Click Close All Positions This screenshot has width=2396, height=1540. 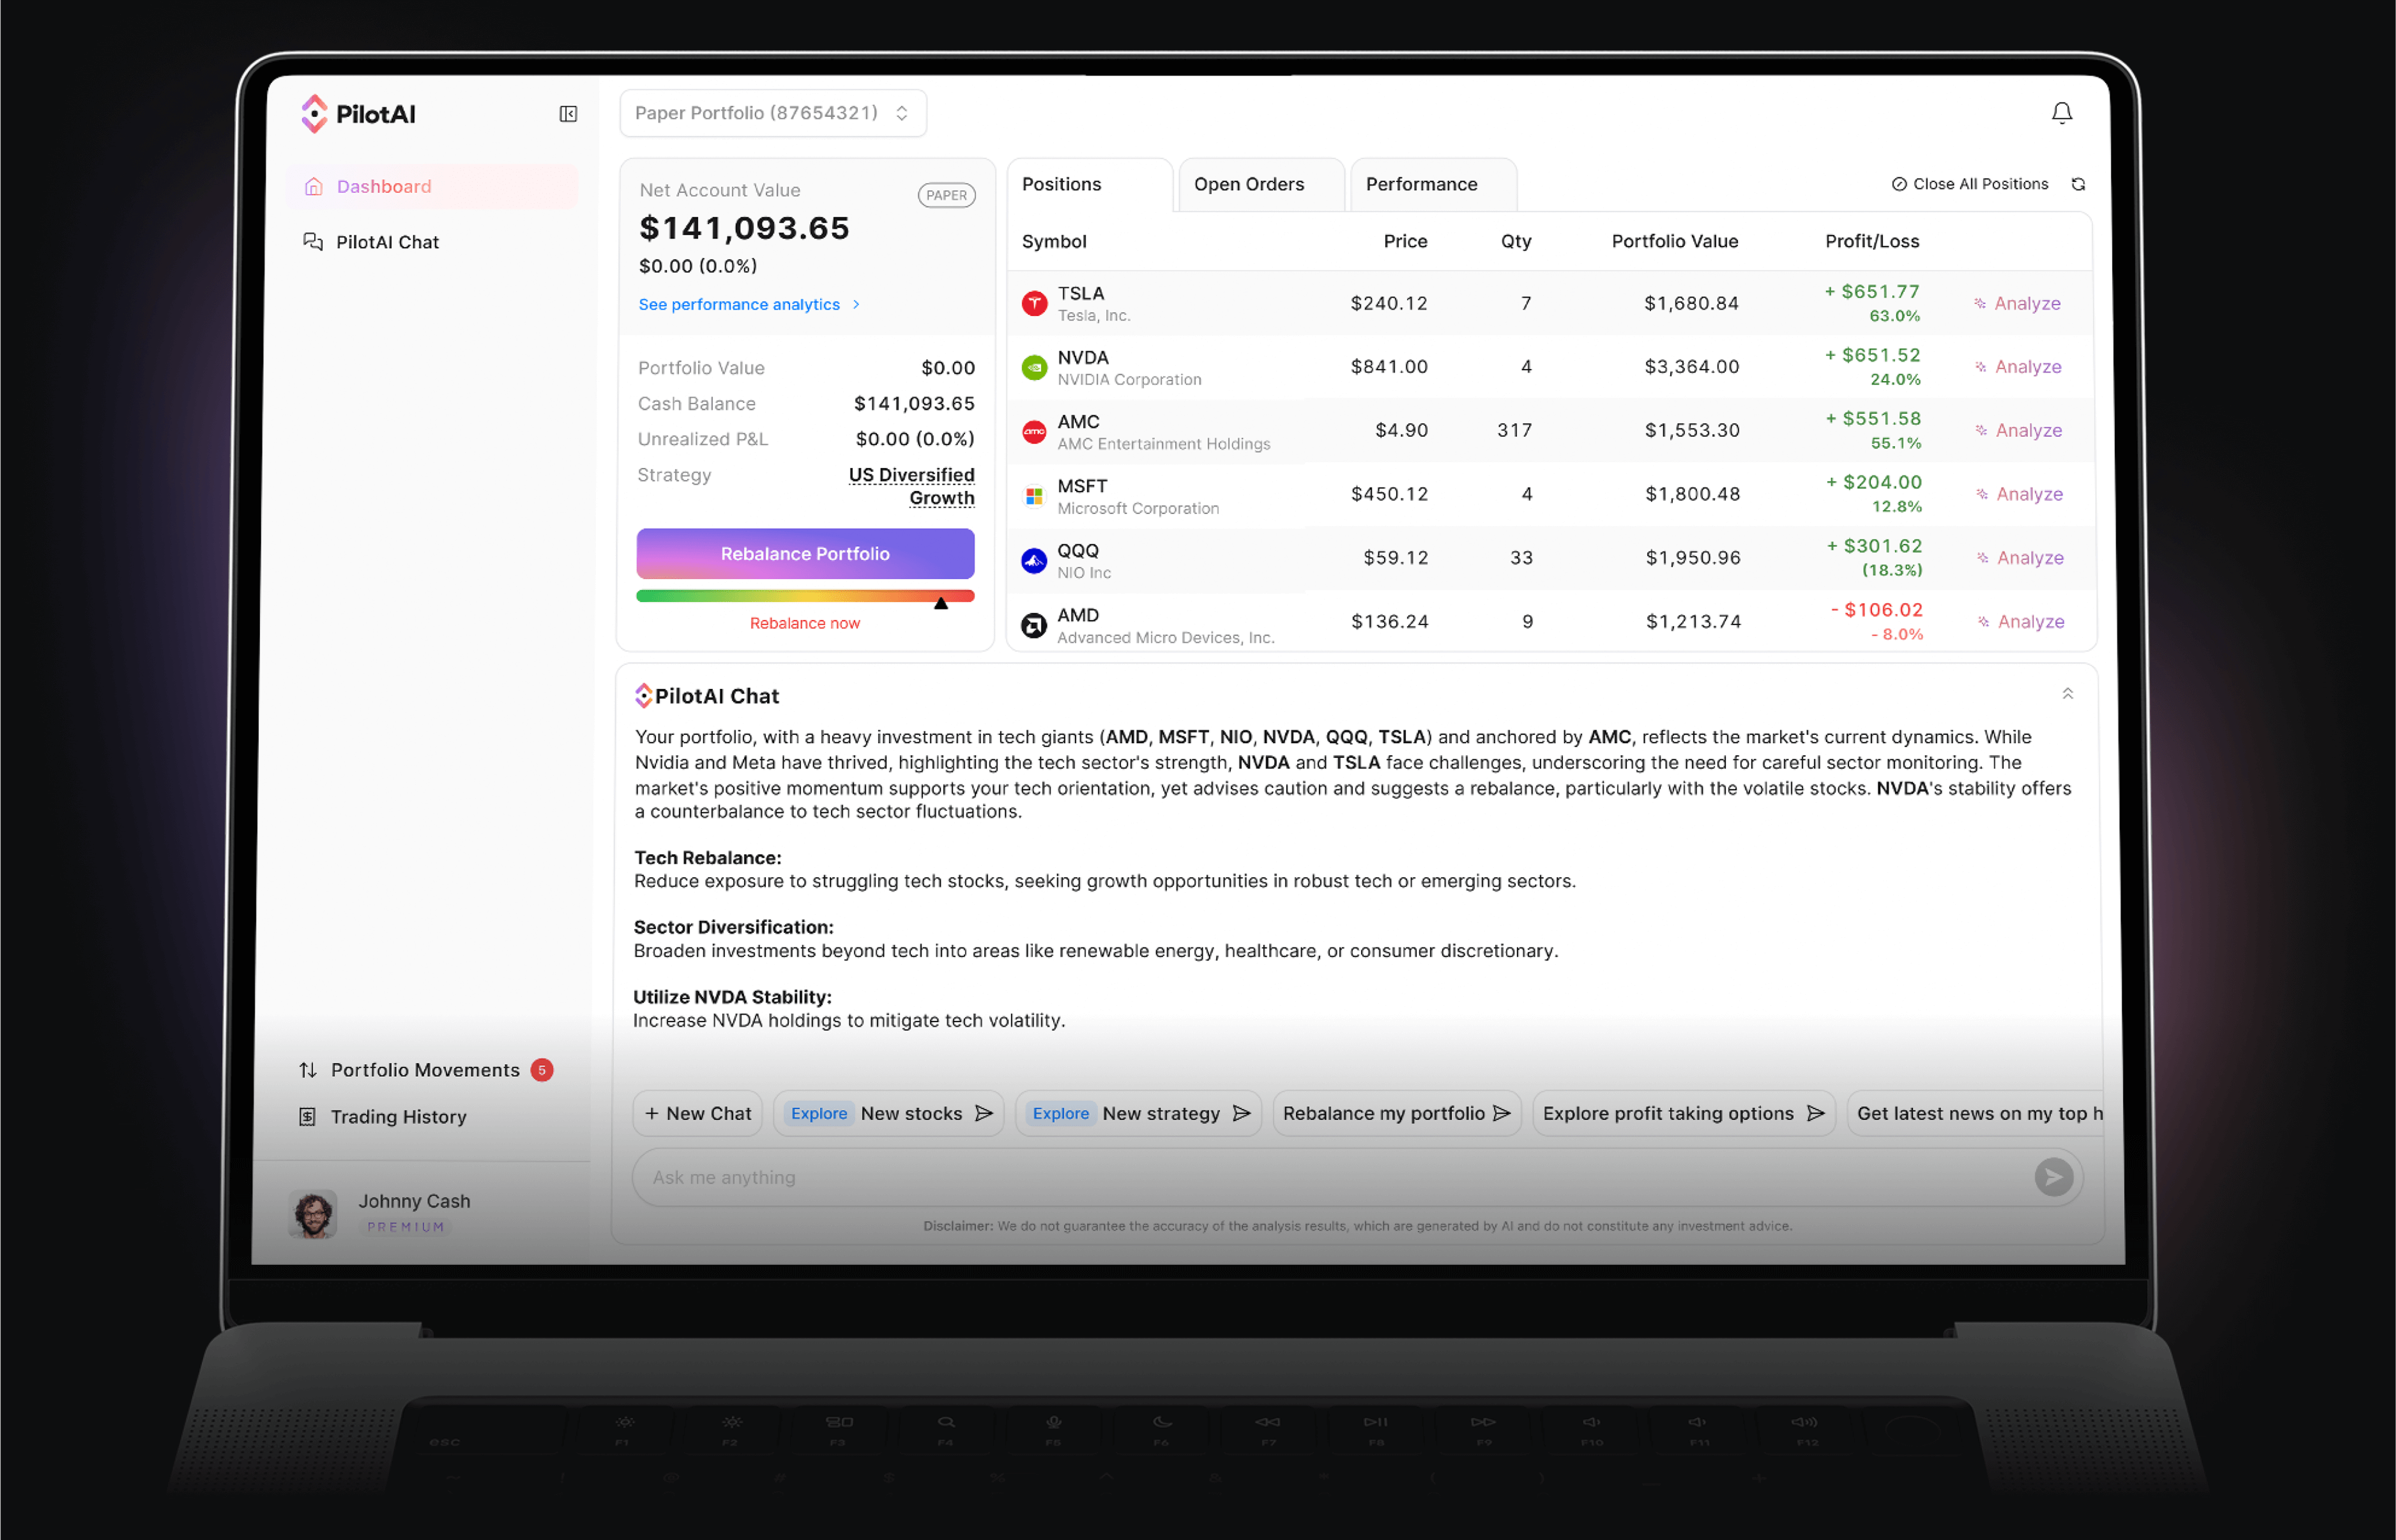1970,184
